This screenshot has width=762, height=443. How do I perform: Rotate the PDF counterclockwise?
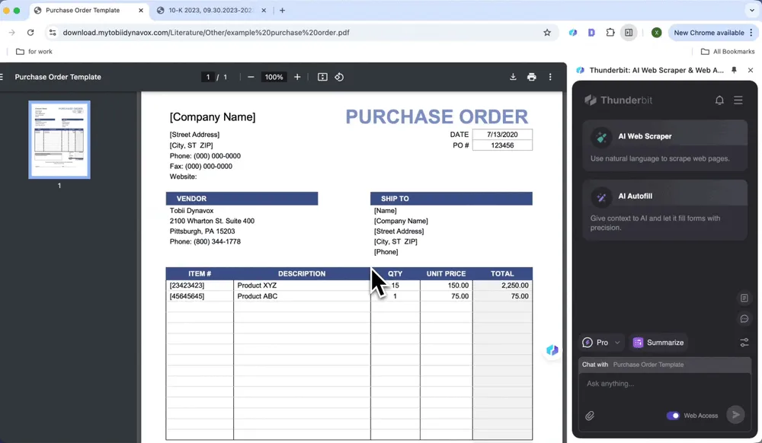[x=339, y=77]
